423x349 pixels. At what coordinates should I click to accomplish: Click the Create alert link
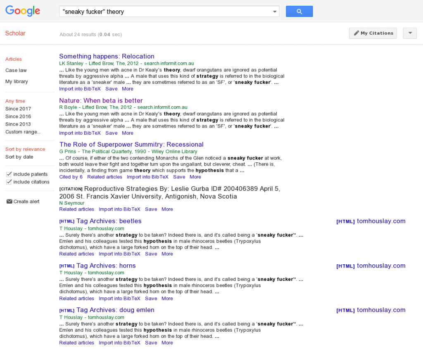[x=26, y=202]
